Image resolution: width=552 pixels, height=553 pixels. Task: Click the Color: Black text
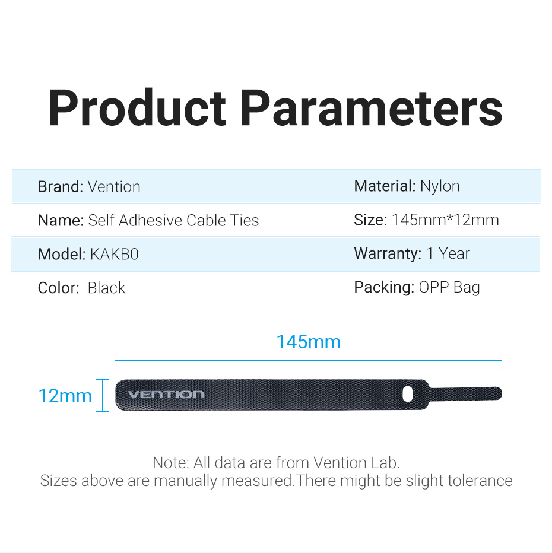tap(81, 288)
